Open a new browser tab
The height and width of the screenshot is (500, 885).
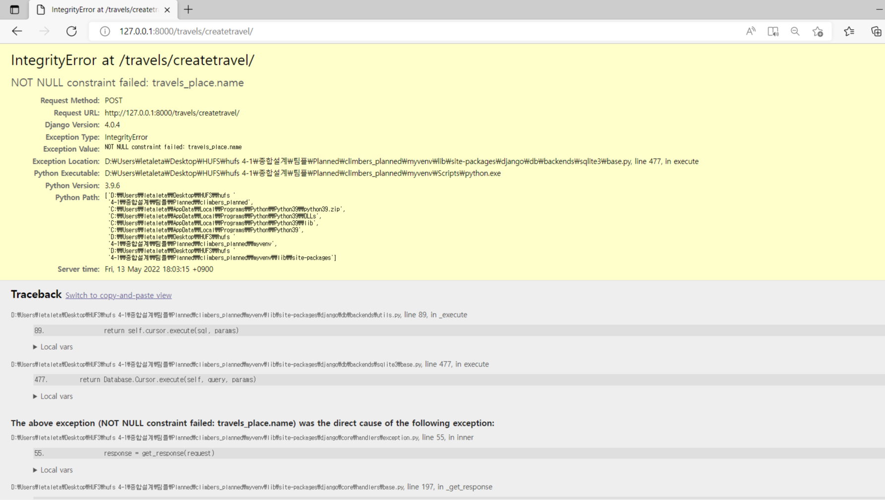tap(188, 9)
